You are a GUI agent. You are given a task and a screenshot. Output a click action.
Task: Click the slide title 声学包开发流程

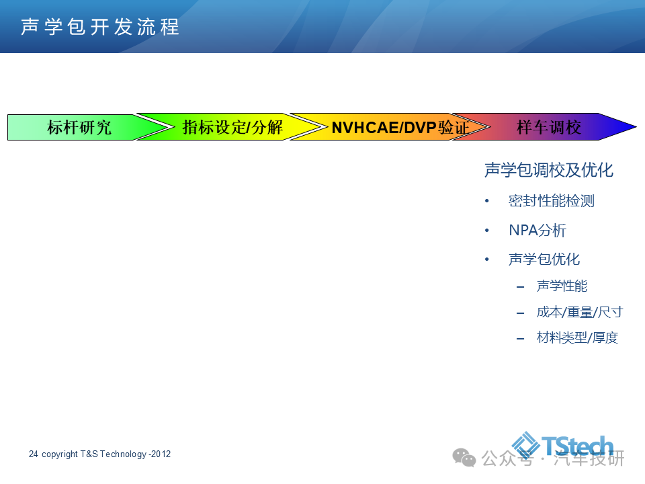point(100,27)
